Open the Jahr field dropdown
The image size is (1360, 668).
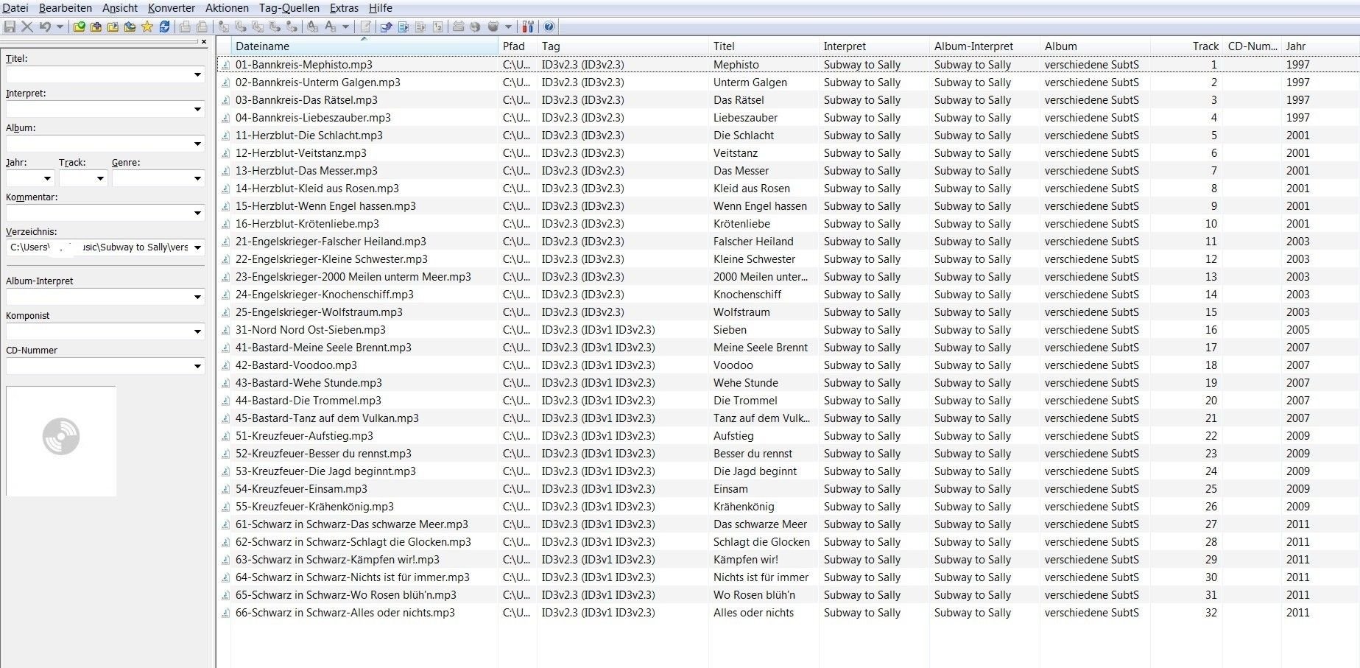(47, 178)
